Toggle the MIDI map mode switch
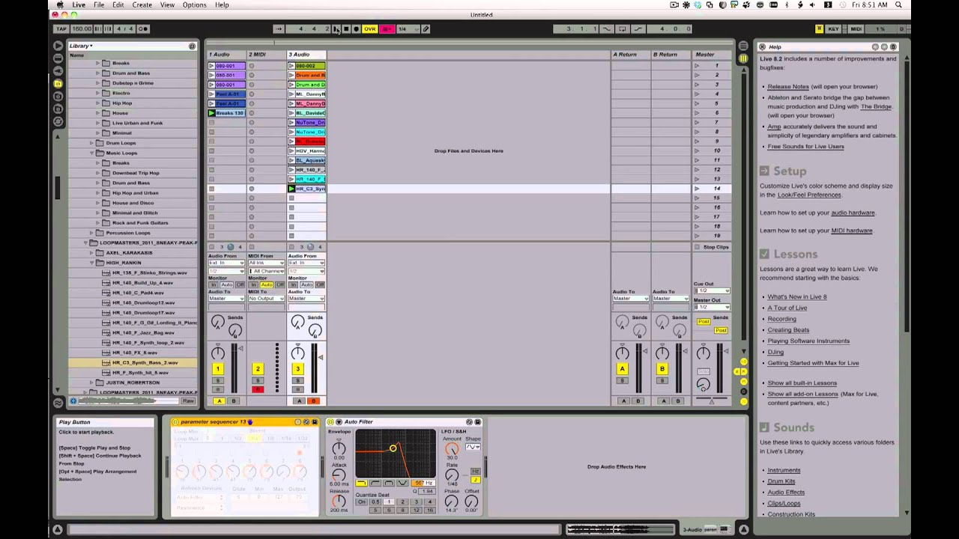Image resolution: width=959 pixels, height=539 pixels. 856,29
